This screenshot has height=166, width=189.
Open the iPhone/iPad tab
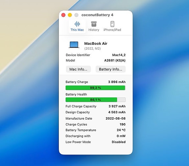click(x=112, y=26)
